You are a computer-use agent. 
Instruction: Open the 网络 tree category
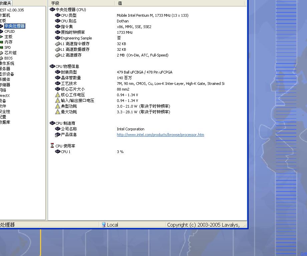[3, 90]
